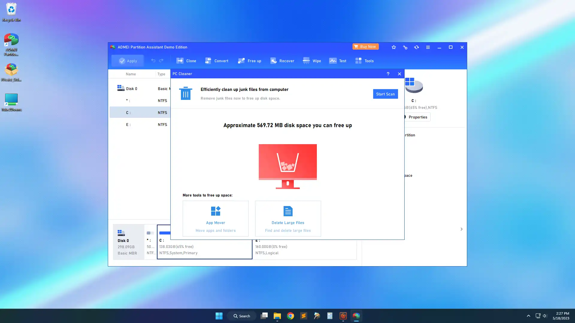Click the Name column header
The width and height of the screenshot is (575, 323).
tap(131, 74)
